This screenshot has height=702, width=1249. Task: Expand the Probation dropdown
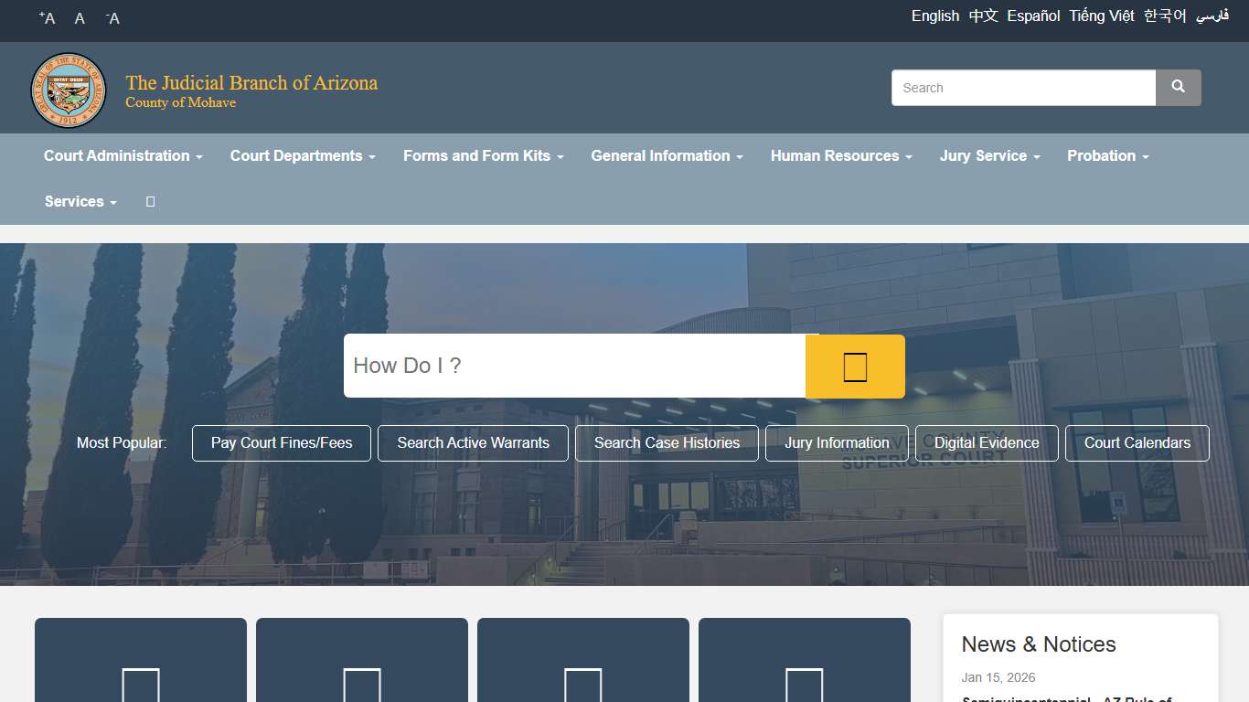pyautogui.click(x=1106, y=155)
